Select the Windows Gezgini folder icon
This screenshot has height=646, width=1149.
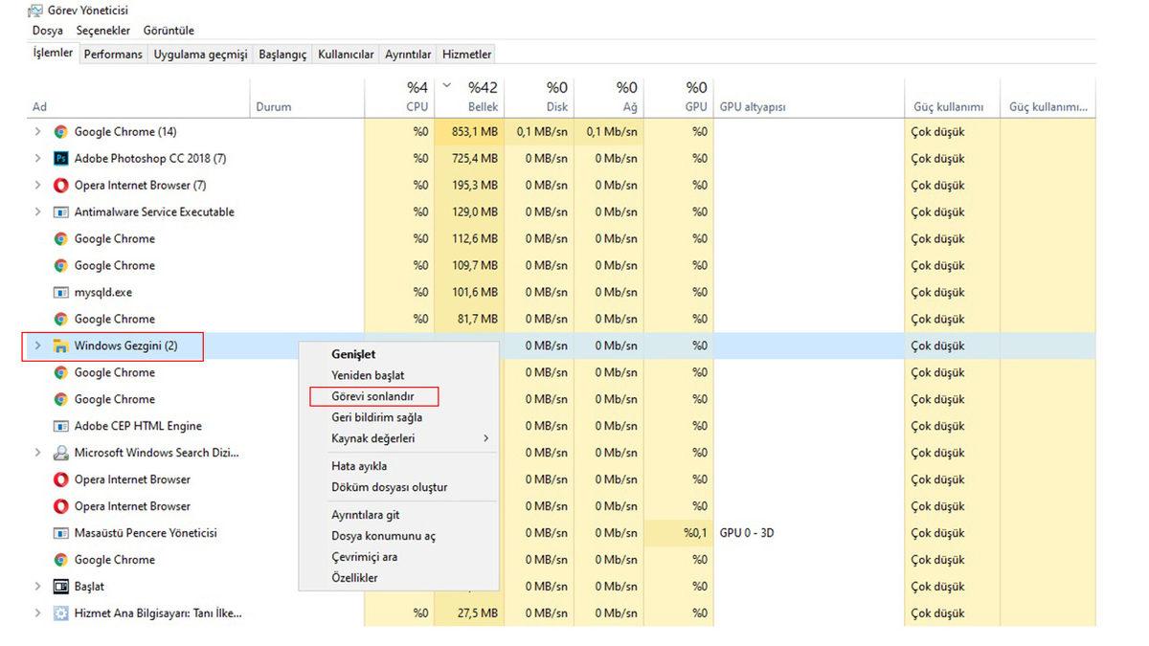(59, 345)
